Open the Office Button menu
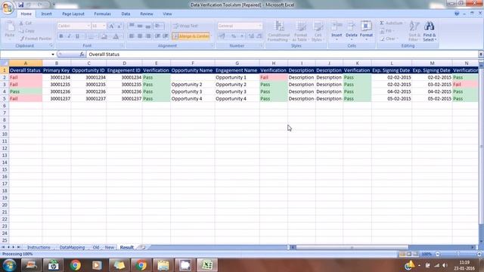Viewport: 484px width, 272px height. coord(8,8)
